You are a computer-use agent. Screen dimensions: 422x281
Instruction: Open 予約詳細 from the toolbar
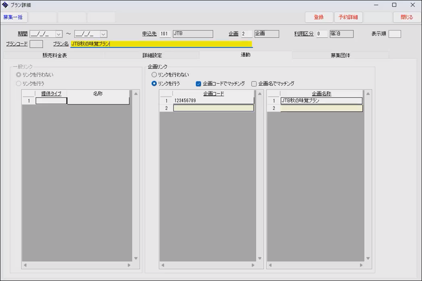tap(348, 17)
